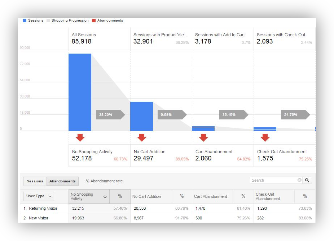The image size is (334, 241).
Task: Select the % Abandonment rate option
Action: pyautogui.click(x=104, y=181)
